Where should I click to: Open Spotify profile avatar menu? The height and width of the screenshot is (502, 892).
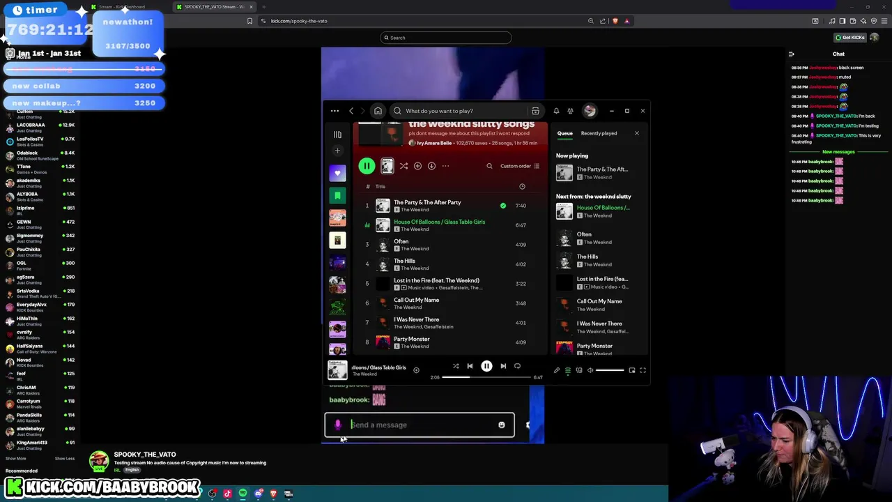pos(590,111)
